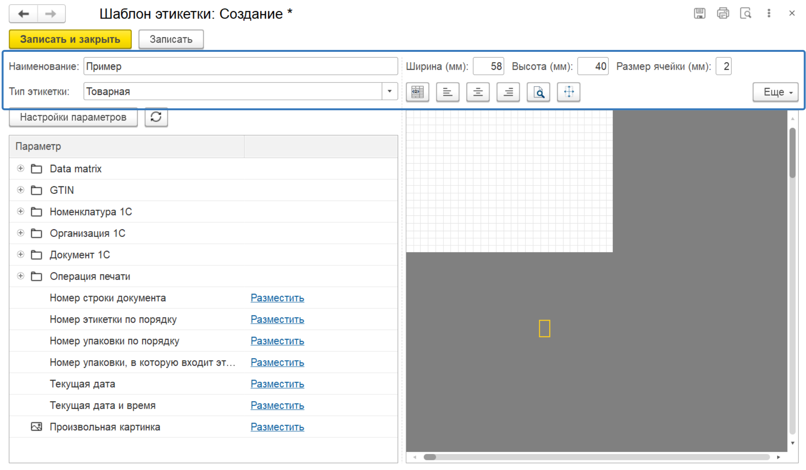Select the Текущая дата и время label
The width and height of the screenshot is (806, 470).
click(103, 405)
